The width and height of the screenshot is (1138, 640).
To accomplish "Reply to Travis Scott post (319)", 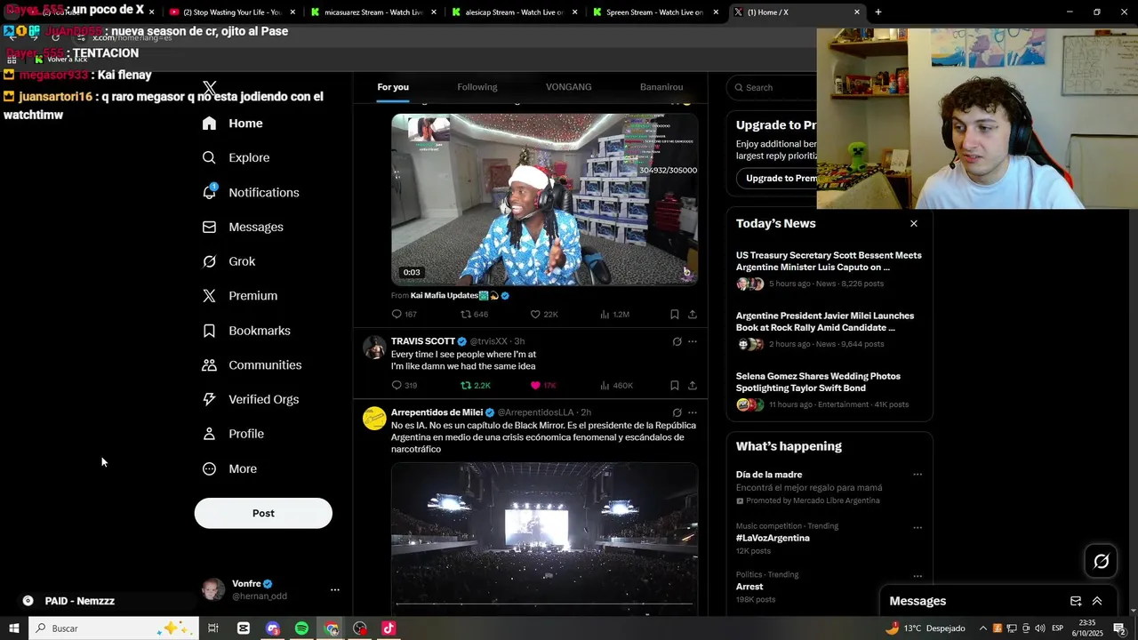I will [x=404, y=386].
